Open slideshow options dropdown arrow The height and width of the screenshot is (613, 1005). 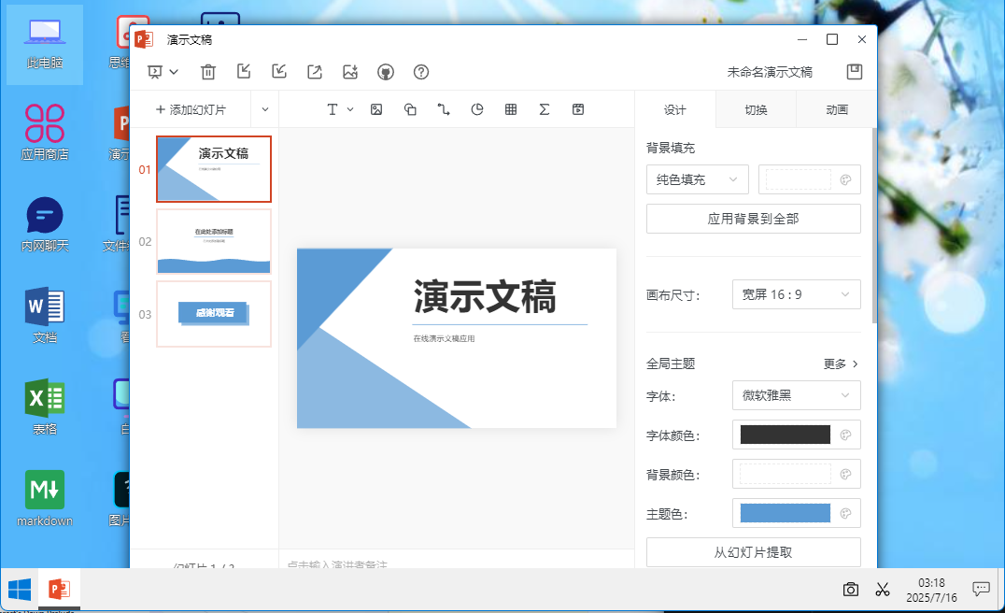pos(174,72)
